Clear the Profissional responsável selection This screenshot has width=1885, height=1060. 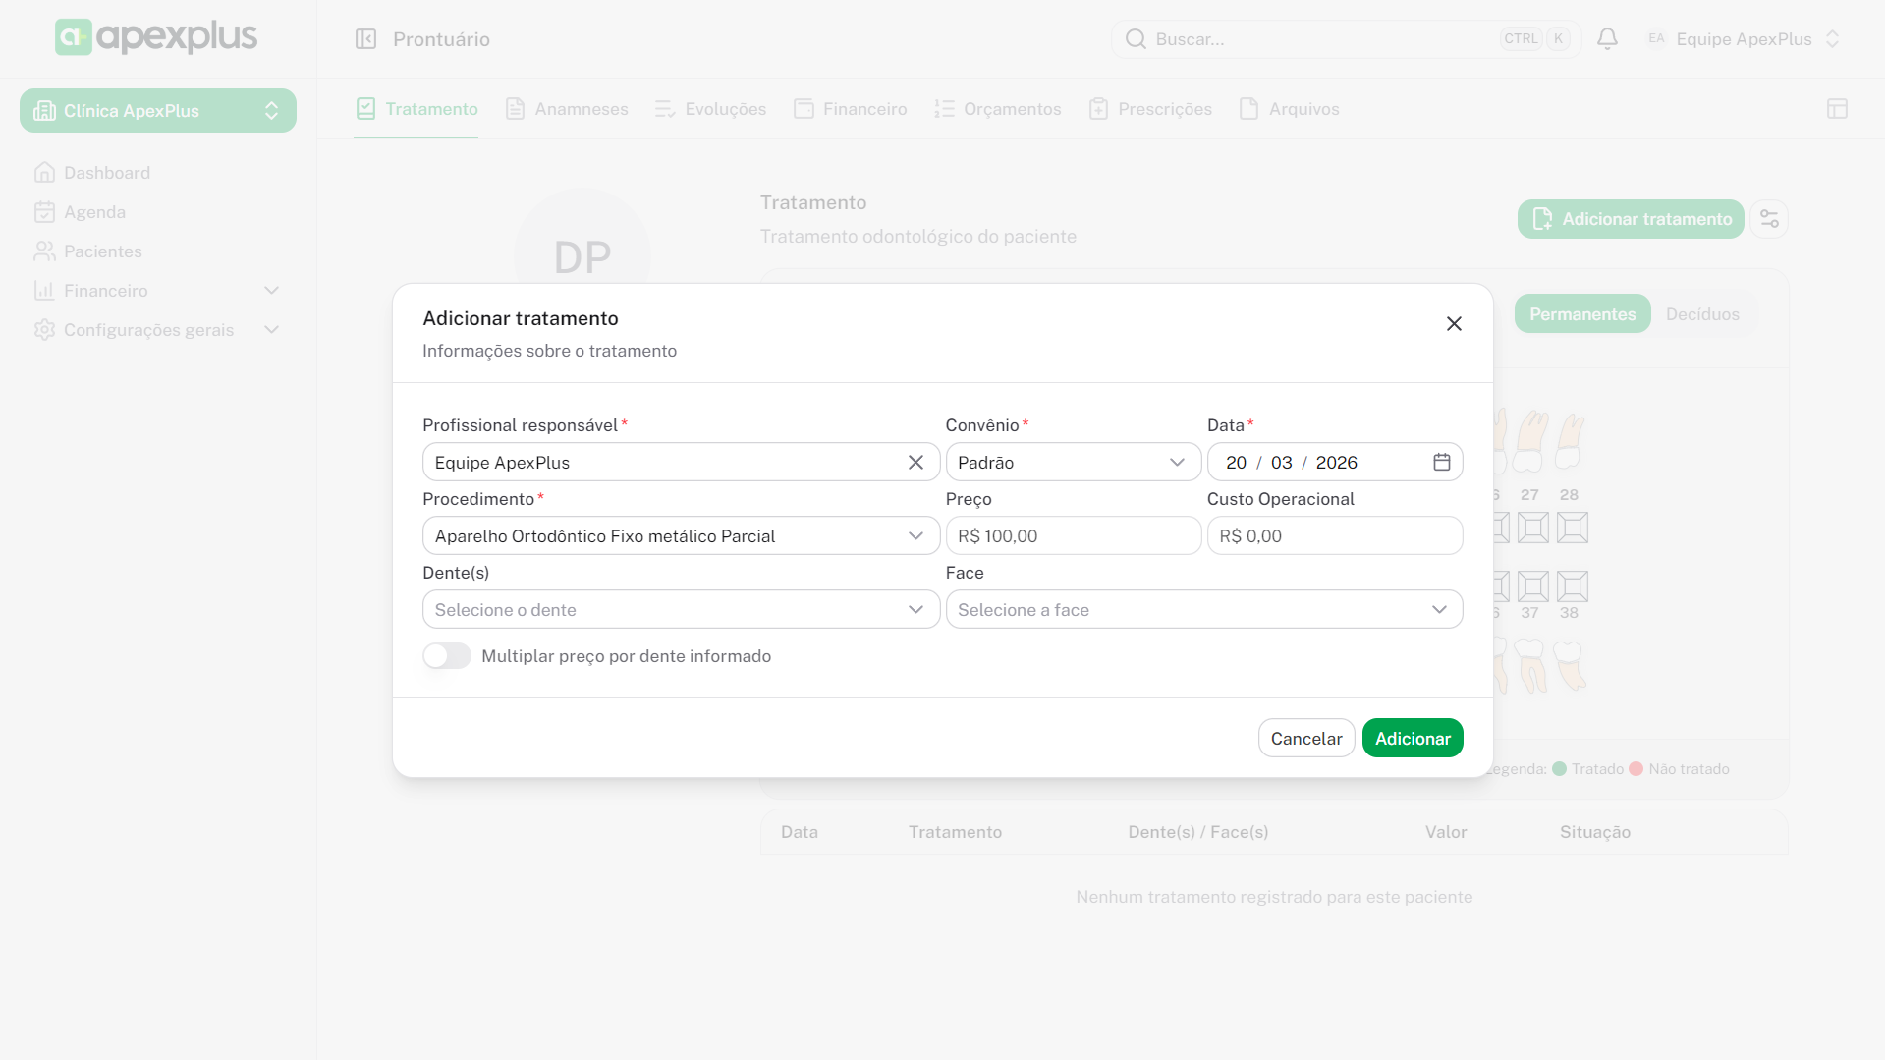click(915, 462)
